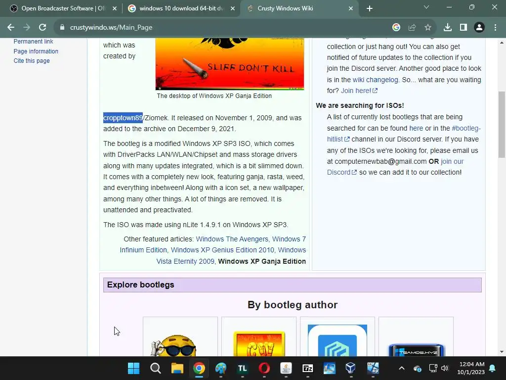Reload the Crusty Windows Wiki page
The height and width of the screenshot is (380, 506).
point(42,28)
